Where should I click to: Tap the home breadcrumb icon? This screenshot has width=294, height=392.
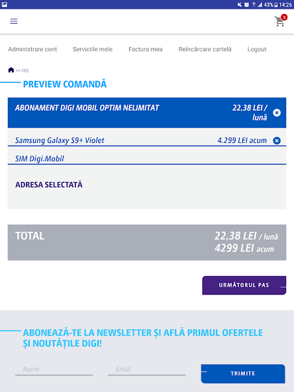pyautogui.click(x=11, y=70)
